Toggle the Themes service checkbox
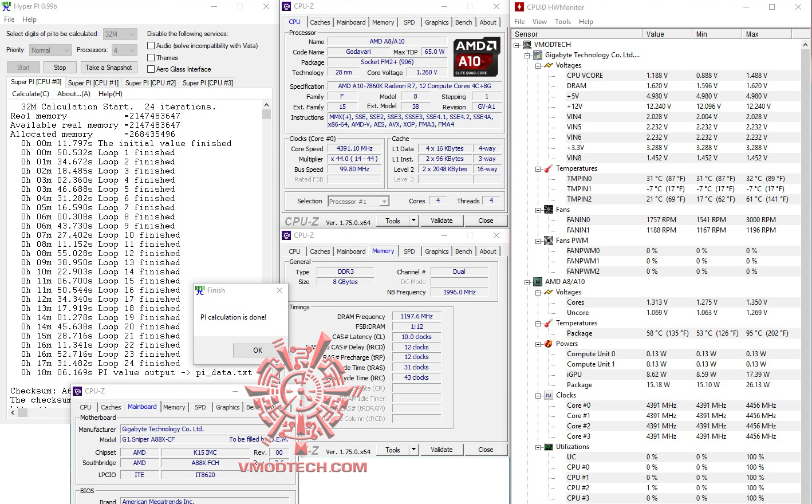812x504 pixels. 151,58
